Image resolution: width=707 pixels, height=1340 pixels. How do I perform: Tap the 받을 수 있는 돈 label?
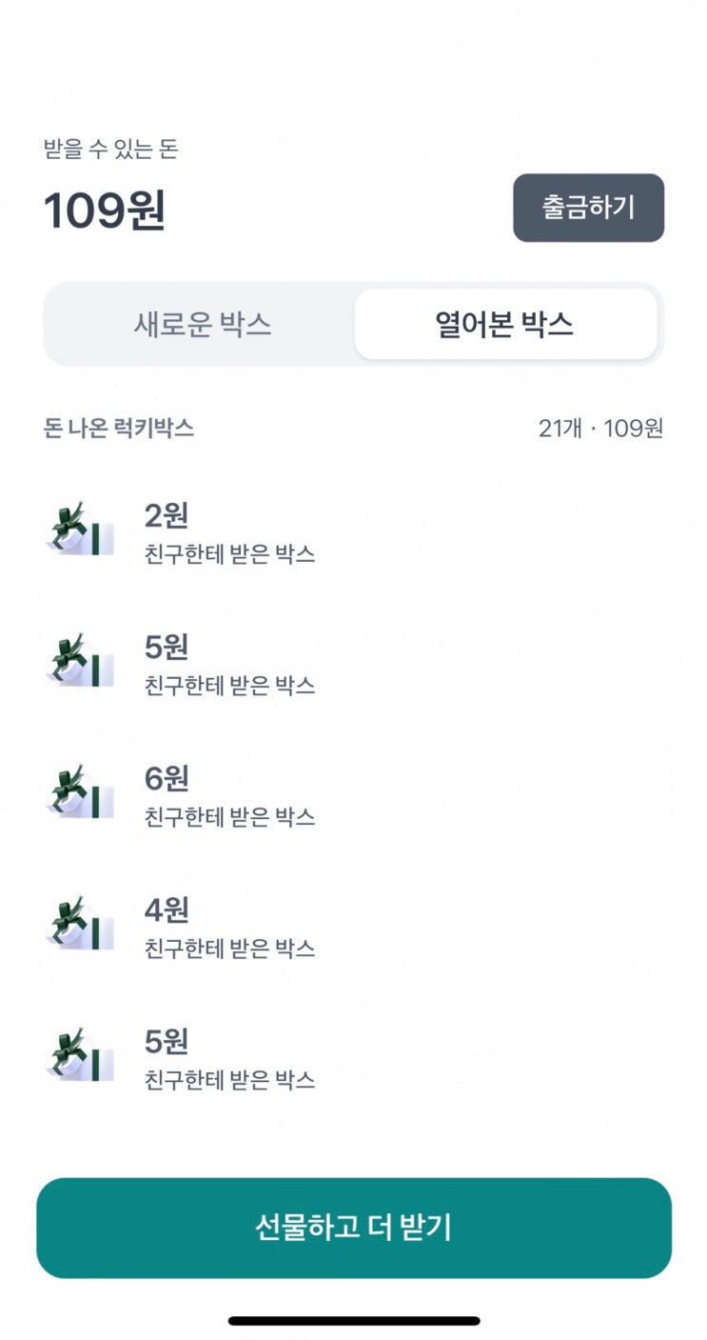[111, 149]
